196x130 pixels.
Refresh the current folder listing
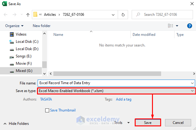click(x=123, y=15)
